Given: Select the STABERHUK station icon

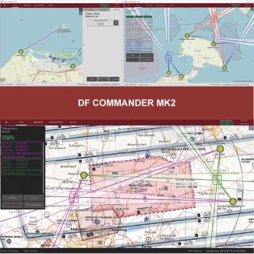Looking at the screenshot, I should point(224,67).
